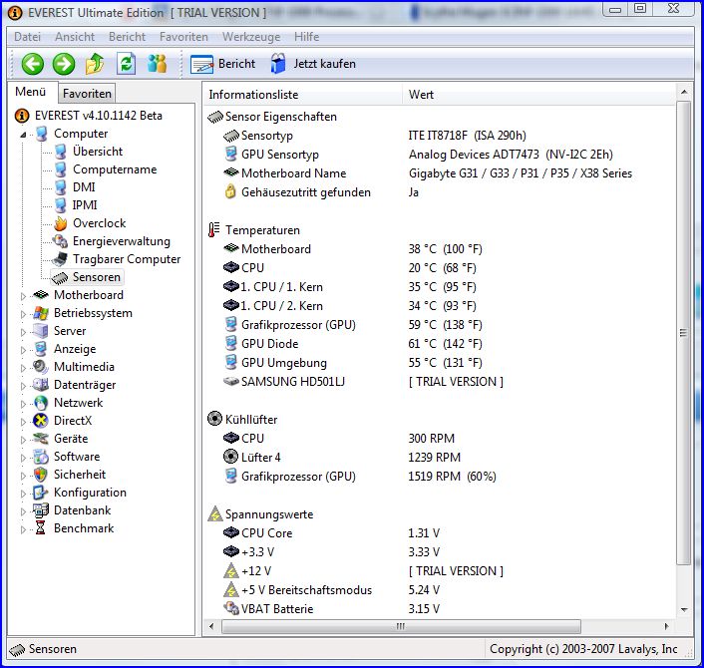Expand the Konfiguration tree node
The image size is (704, 668).
[23, 494]
